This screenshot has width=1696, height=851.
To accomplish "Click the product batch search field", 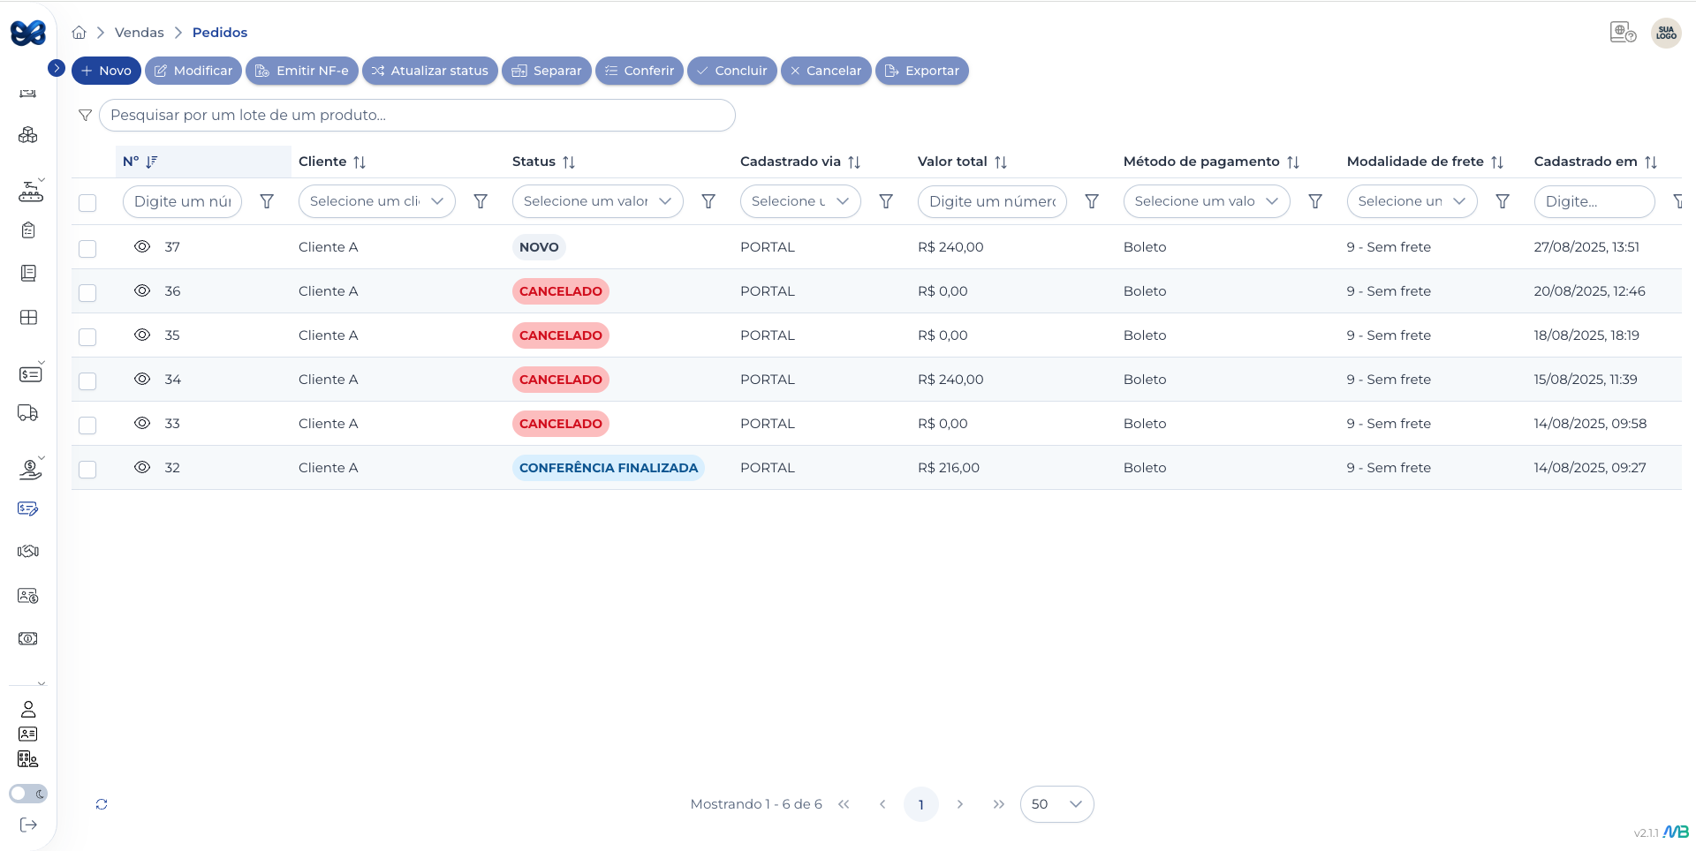I will tap(417, 115).
